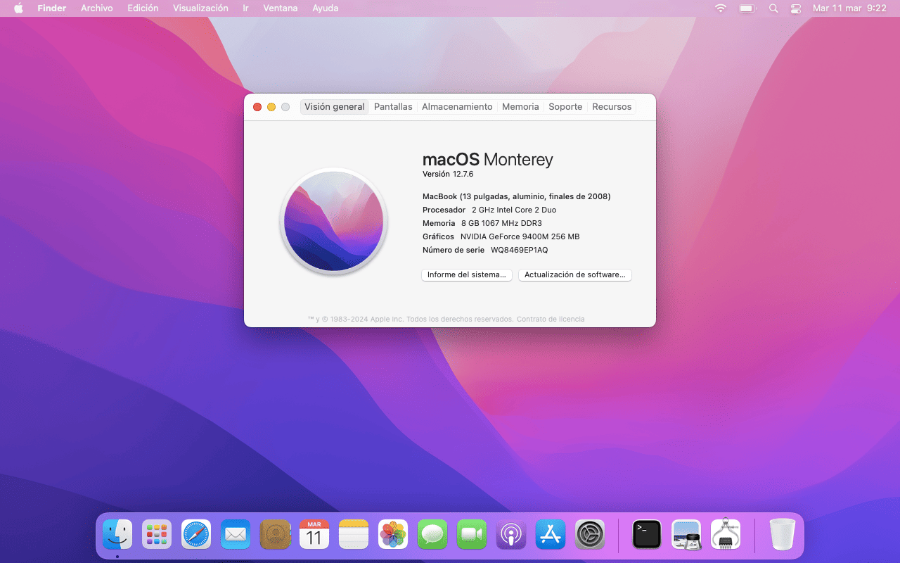Click the Wi-Fi status icon
This screenshot has width=900, height=563.
pyautogui.click(x=721, y=8)
